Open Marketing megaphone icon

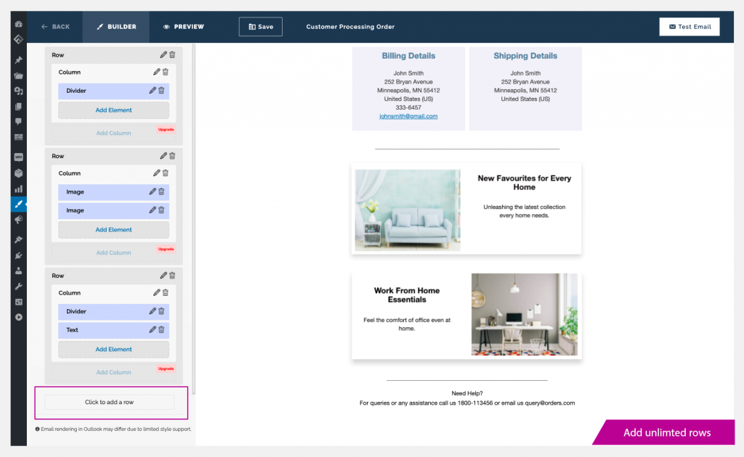click(18, 220)
